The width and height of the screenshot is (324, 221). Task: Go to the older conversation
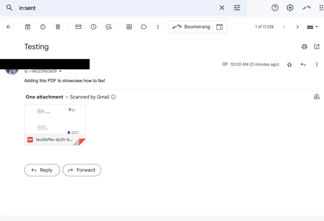(298, 27)
